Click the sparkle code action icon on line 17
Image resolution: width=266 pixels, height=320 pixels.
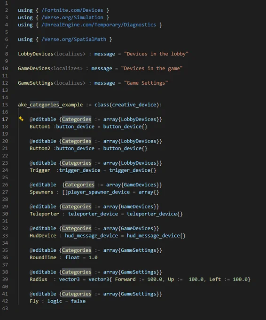click(21, 119)
